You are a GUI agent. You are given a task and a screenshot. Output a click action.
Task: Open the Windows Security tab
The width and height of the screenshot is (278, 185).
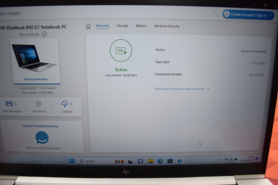pyautogui.click(x=167, y=26)
